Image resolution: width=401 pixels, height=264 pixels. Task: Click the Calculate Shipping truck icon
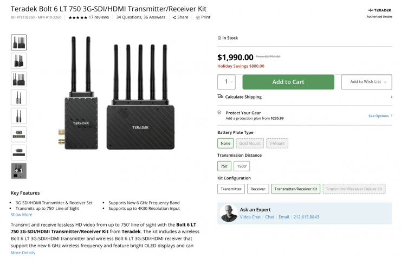(220, 96)
